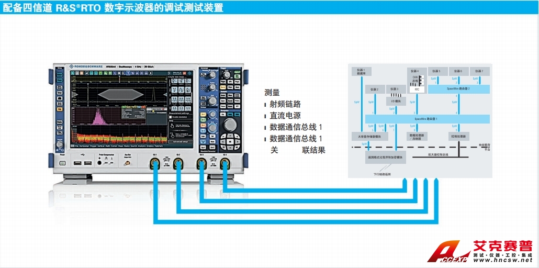The image size is (539, 268).
Task: Open the File menu on oscilloscope screen
Action: coord(77,147)
